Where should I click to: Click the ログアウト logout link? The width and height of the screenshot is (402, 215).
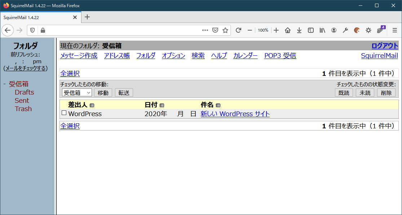[x=385, y=46]
